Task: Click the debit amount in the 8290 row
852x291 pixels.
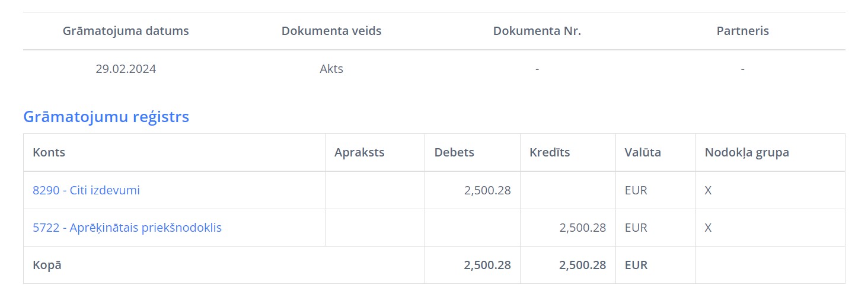Action: click(487, 190)
